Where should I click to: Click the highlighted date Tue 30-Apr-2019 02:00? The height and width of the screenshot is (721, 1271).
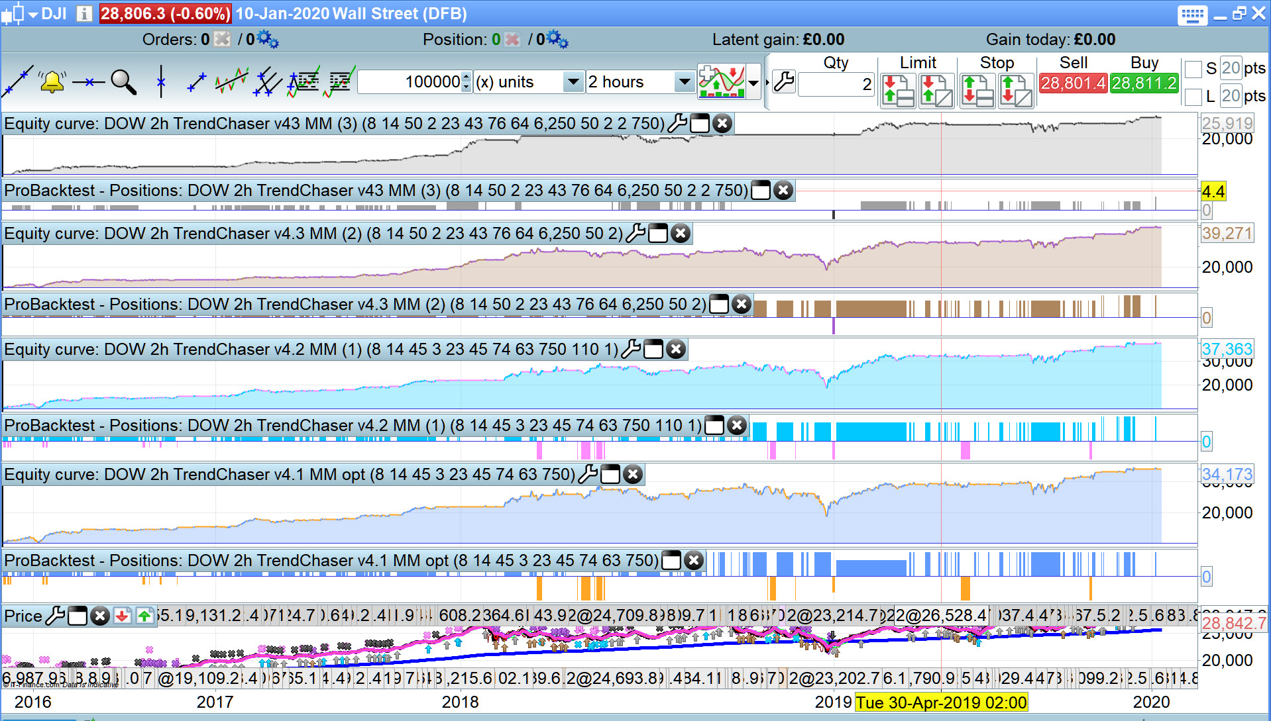coord(941,702)
